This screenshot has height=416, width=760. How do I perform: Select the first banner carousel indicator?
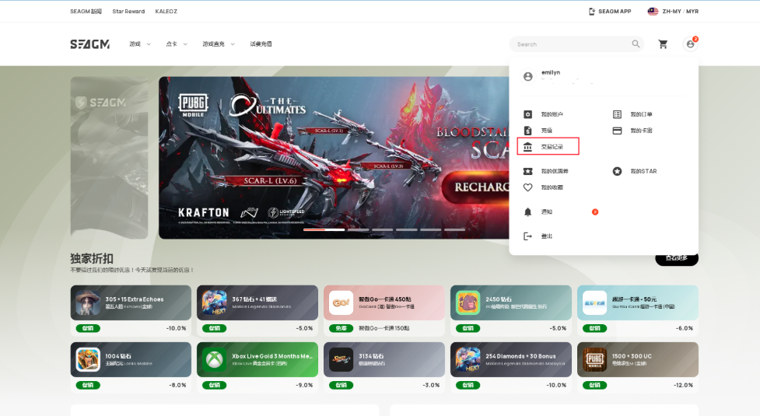coord(324,230)
